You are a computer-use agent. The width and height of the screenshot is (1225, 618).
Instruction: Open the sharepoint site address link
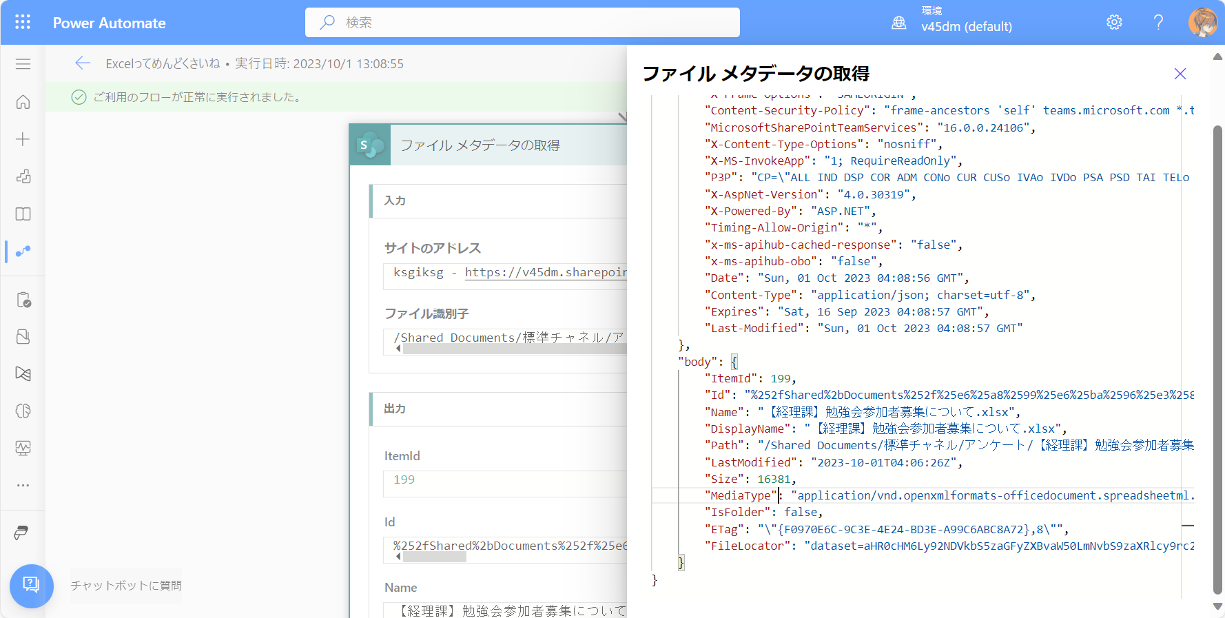click(546, 272)
